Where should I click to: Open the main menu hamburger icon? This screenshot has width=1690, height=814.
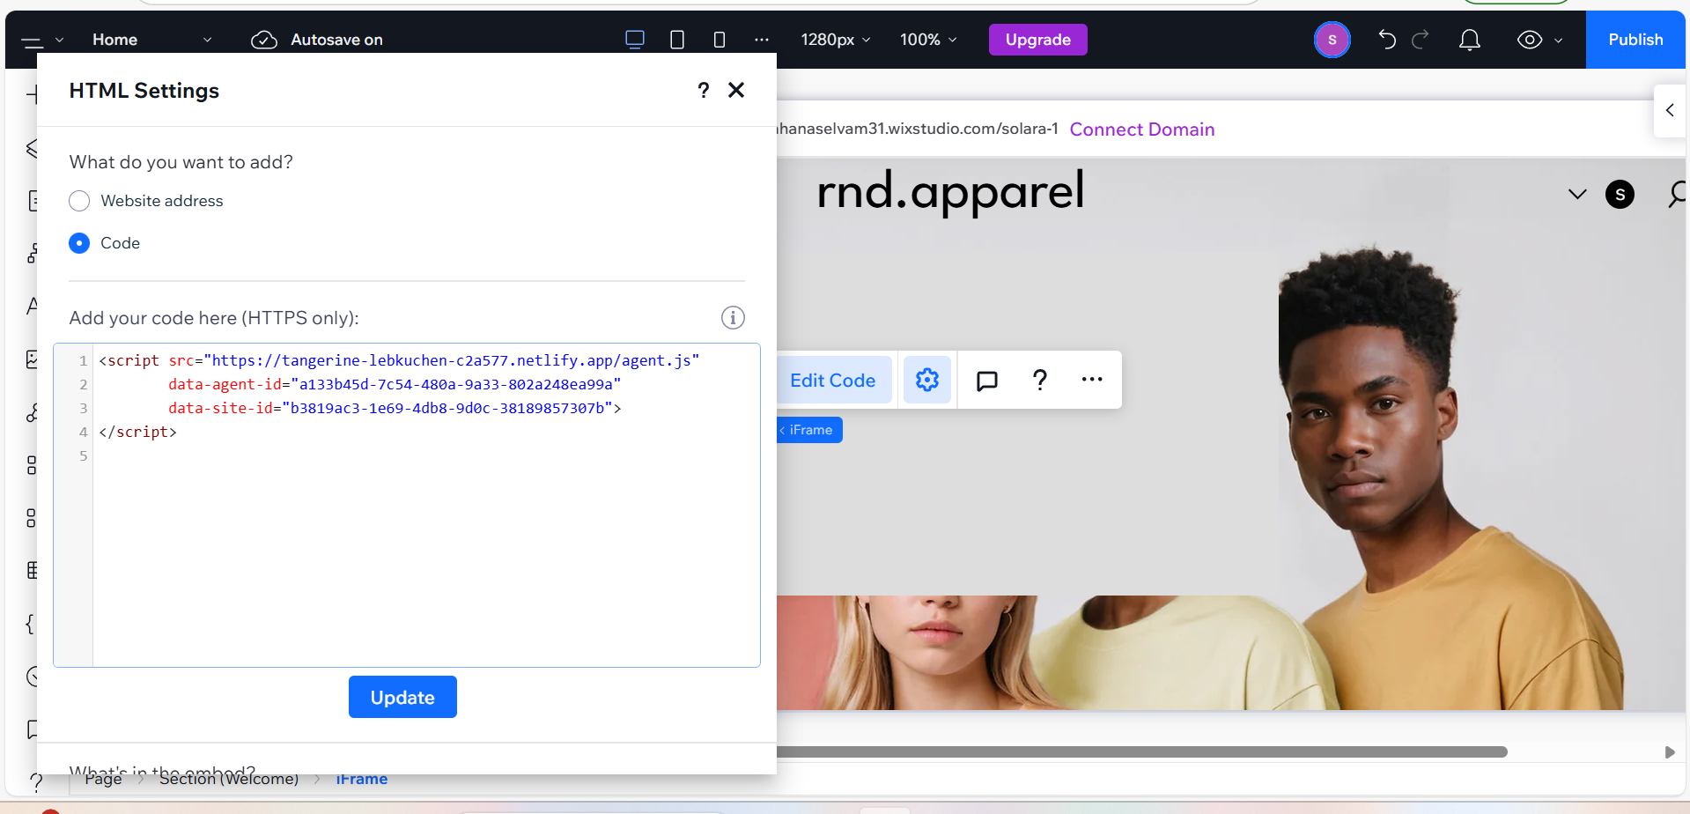click(x=33, y=41)
